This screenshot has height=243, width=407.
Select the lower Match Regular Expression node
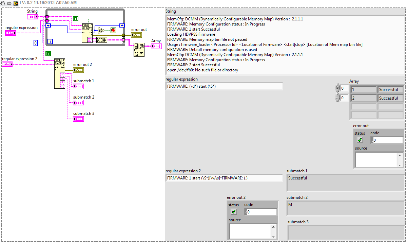point(60,73)
